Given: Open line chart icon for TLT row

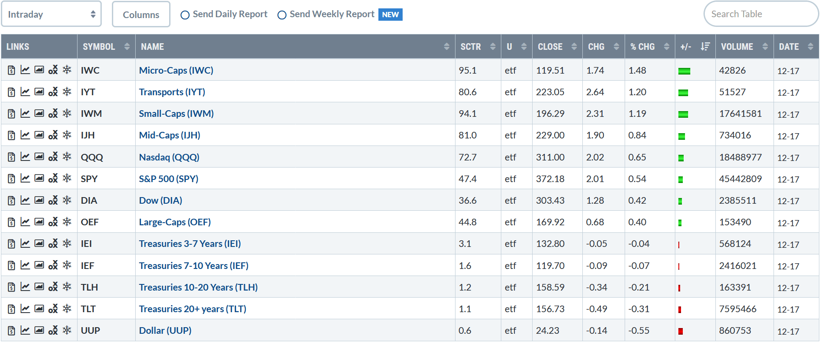Looking at the screenshot, I should (x=25, y=308).
